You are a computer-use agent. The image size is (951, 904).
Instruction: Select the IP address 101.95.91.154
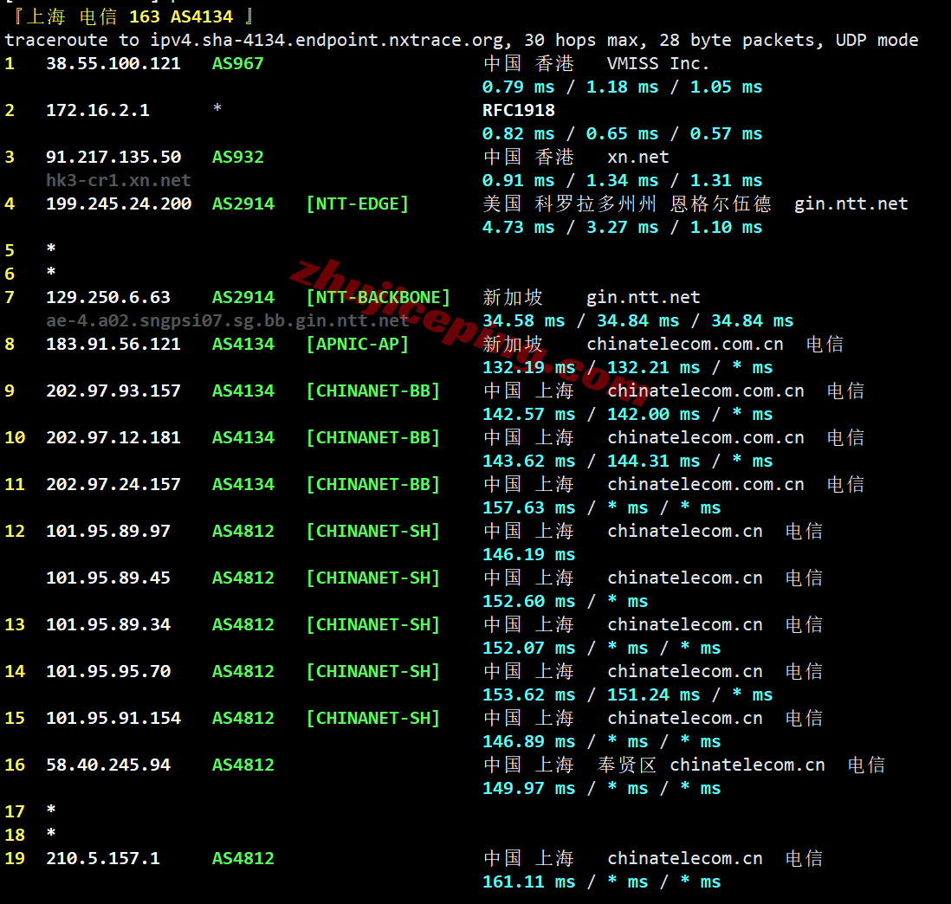pyautogui.click(x=113, y=718)
